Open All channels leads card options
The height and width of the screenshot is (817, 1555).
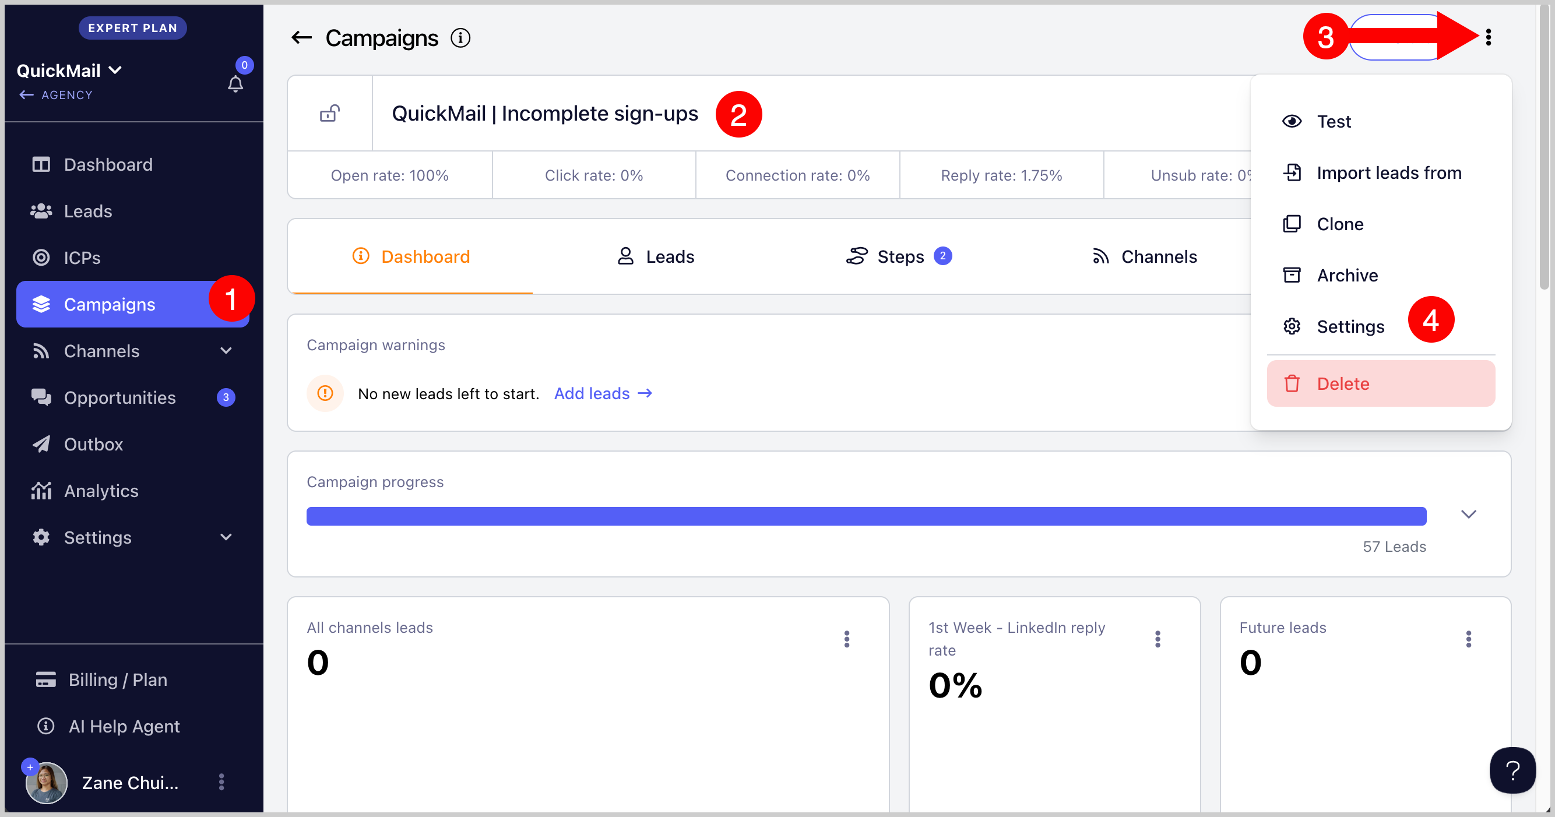pyautogui.click(x=846, y=639)
